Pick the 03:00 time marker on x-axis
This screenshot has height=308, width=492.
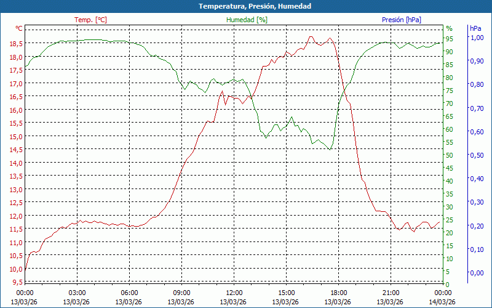click(77, 293)
